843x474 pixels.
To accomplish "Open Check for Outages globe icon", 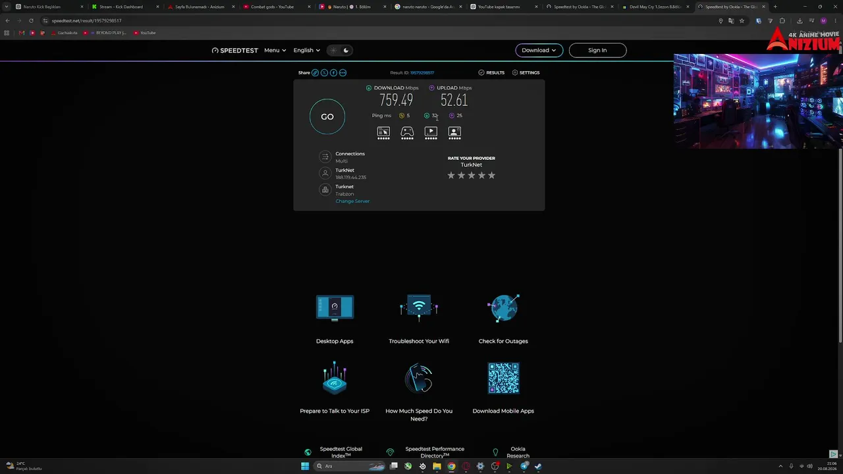I will (x=503, y=307).
